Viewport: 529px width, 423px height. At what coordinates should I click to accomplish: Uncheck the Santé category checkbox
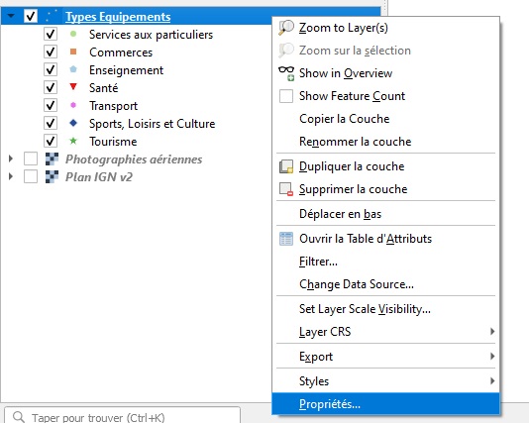point(51,88)
